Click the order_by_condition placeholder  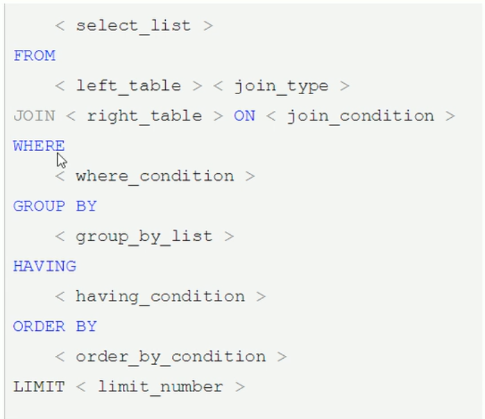click(x=171, y=357)
